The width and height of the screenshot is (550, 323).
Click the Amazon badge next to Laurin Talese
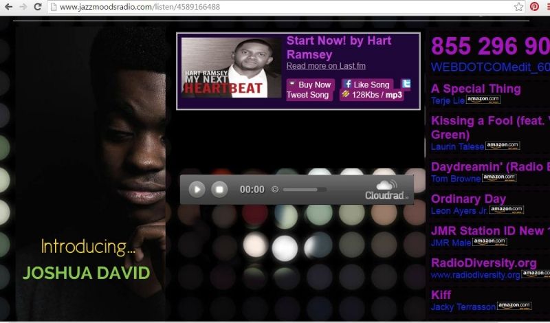tap(503, 146)
